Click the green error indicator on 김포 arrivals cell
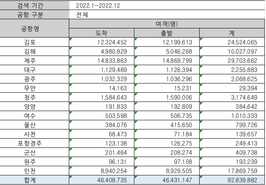 pos(70,39)
